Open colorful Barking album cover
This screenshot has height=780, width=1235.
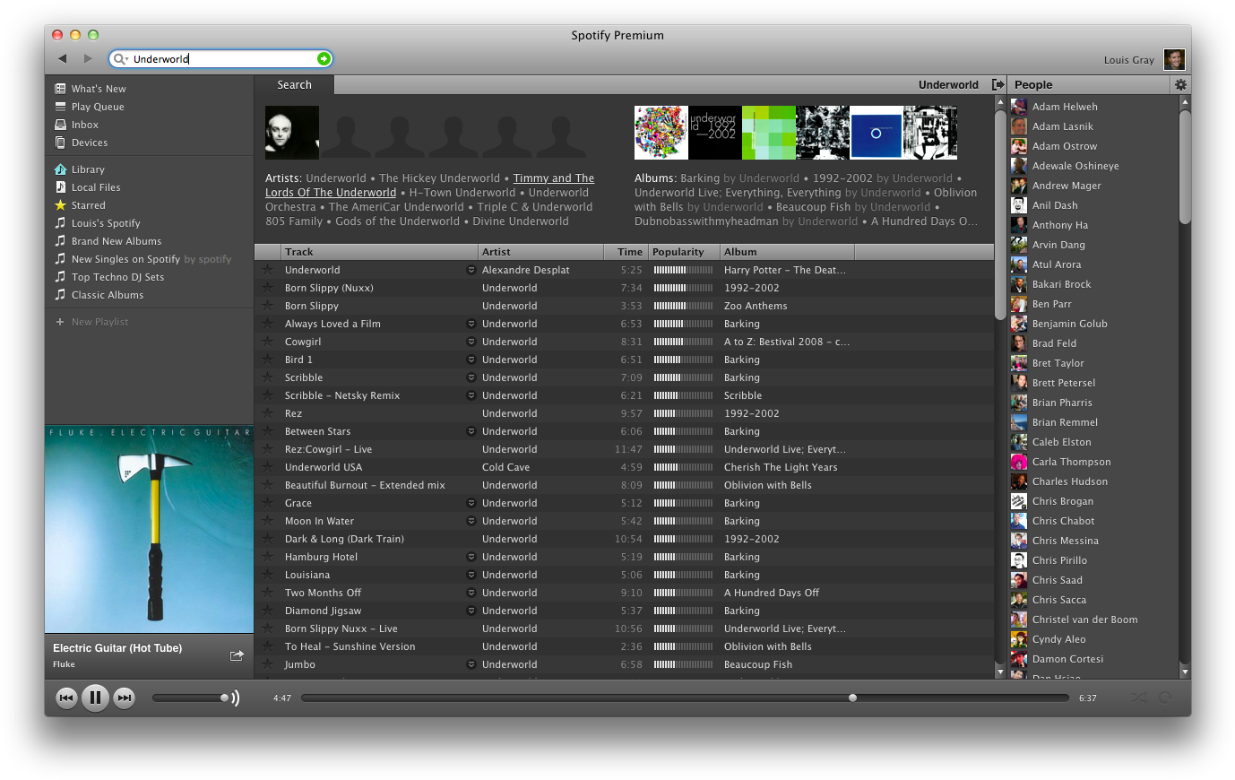[x=661, y=133]
